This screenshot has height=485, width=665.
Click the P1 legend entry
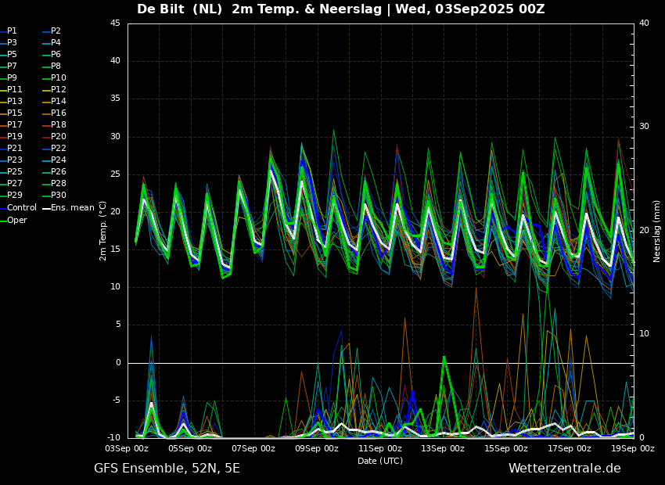(12, 31)
